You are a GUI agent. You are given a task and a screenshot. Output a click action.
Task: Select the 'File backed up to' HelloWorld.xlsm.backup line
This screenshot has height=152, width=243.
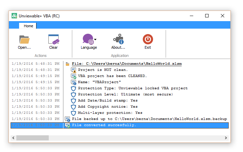click(149, 119)
